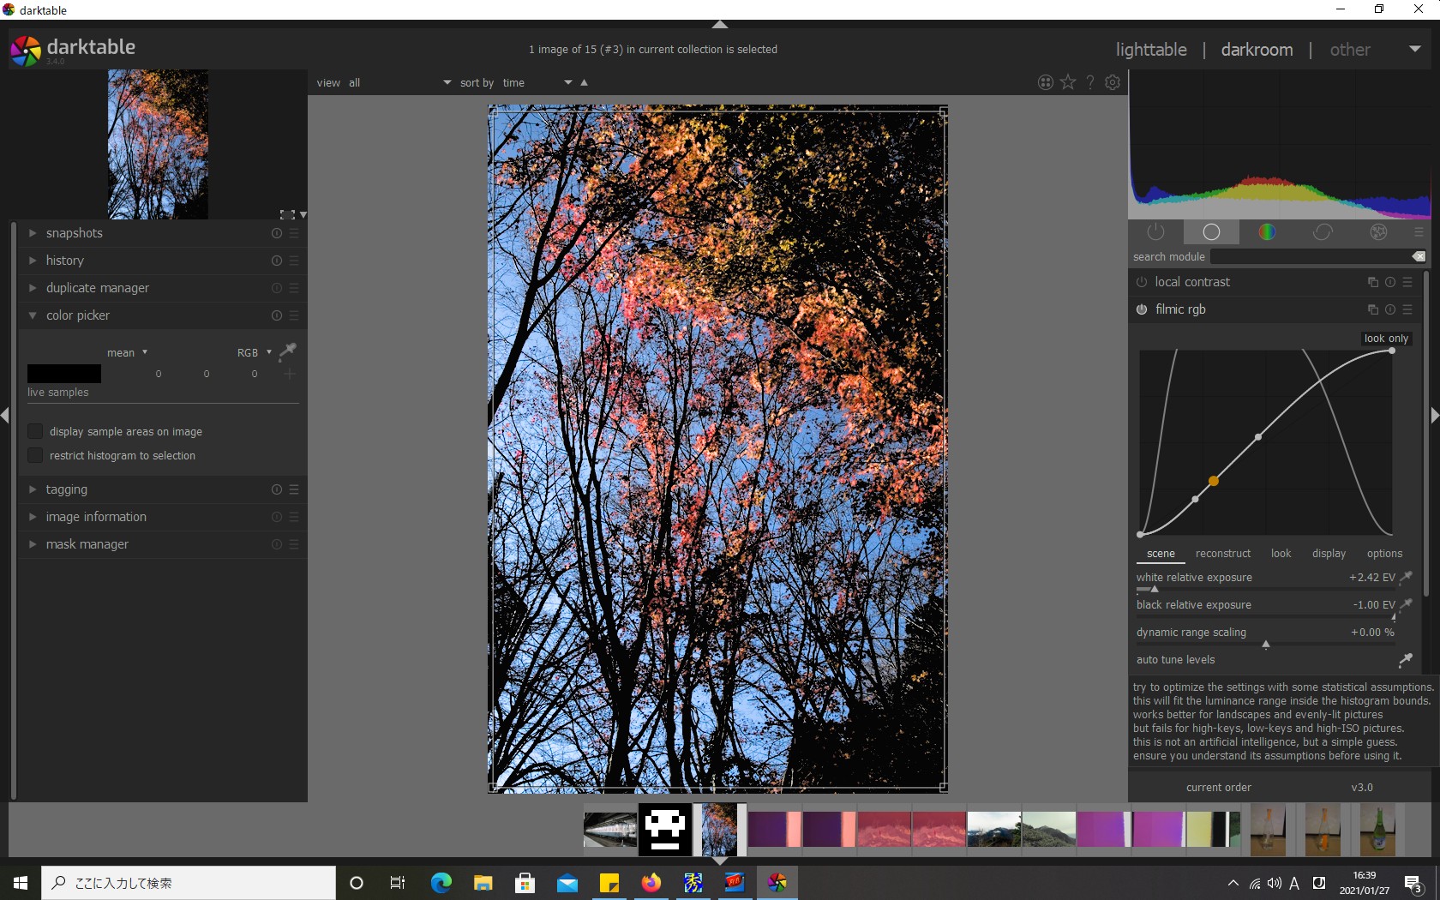Image resolution: width=1440 pixels, height=900 pixels.
Task: Open tagging module presets menu
Action: tap(294, 489)
